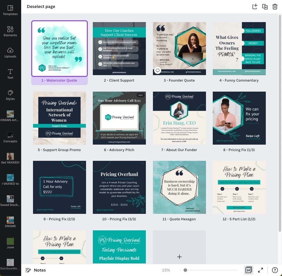Select the Funny Commentary page thumbnail
Viewport: 282px width, 276px height.
239,49
